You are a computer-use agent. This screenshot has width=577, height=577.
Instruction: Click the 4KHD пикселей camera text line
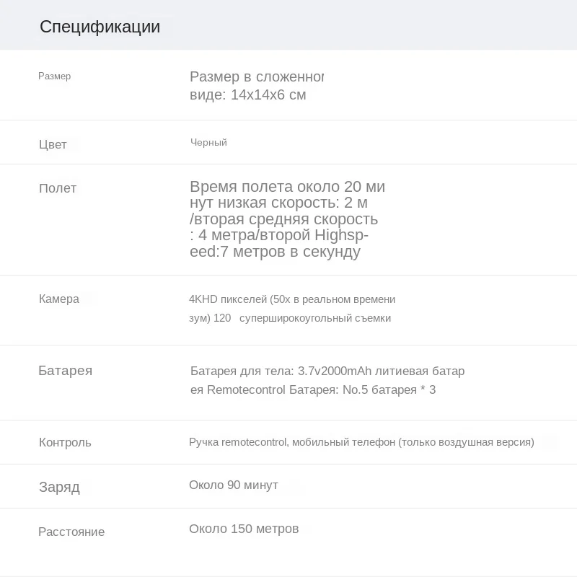click(292, 299)
